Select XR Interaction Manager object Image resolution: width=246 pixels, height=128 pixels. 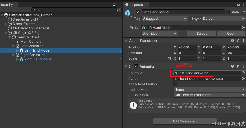pos(31,28)
